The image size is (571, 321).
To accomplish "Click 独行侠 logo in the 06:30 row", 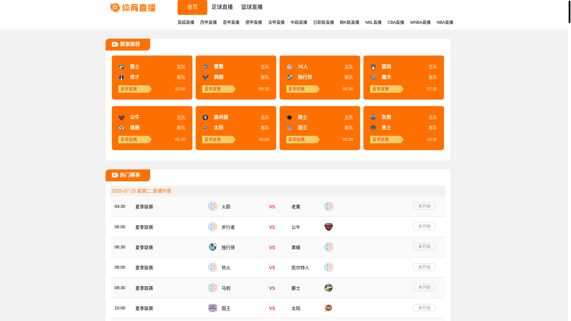I will click(x=213, y=247).
